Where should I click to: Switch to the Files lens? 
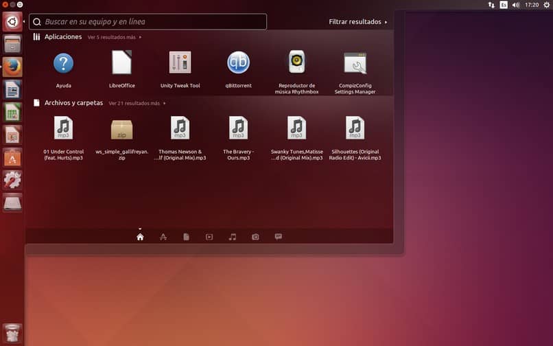click(x=186, y=237)
